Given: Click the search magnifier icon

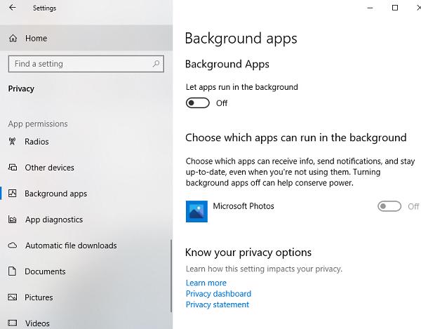Looking at the screenshot, I should tap(156, 64).
